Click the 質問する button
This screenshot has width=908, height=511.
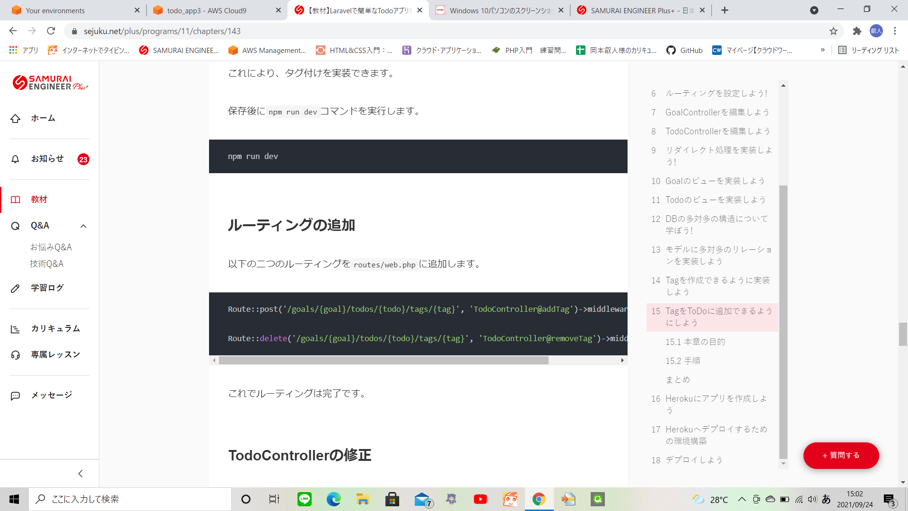coord(841,456)
